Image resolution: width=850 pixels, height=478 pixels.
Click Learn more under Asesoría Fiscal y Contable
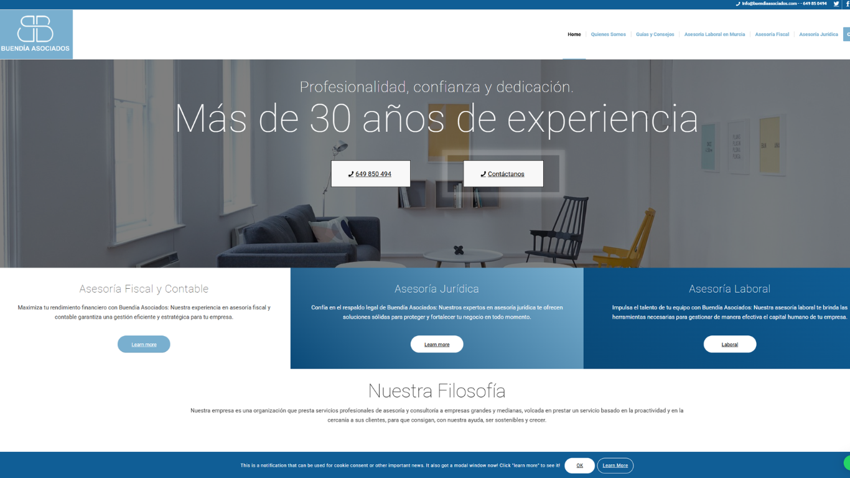click(x=144, y=344)
